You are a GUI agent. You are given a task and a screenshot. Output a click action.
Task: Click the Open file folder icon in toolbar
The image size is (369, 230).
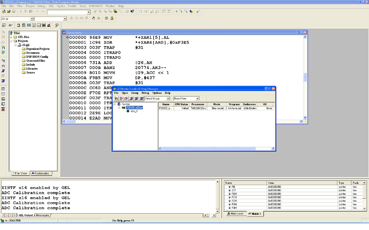tap(9, 12)
